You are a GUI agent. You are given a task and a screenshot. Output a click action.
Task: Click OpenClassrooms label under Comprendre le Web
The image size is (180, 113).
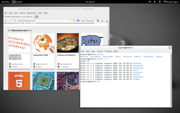point(42,64)
